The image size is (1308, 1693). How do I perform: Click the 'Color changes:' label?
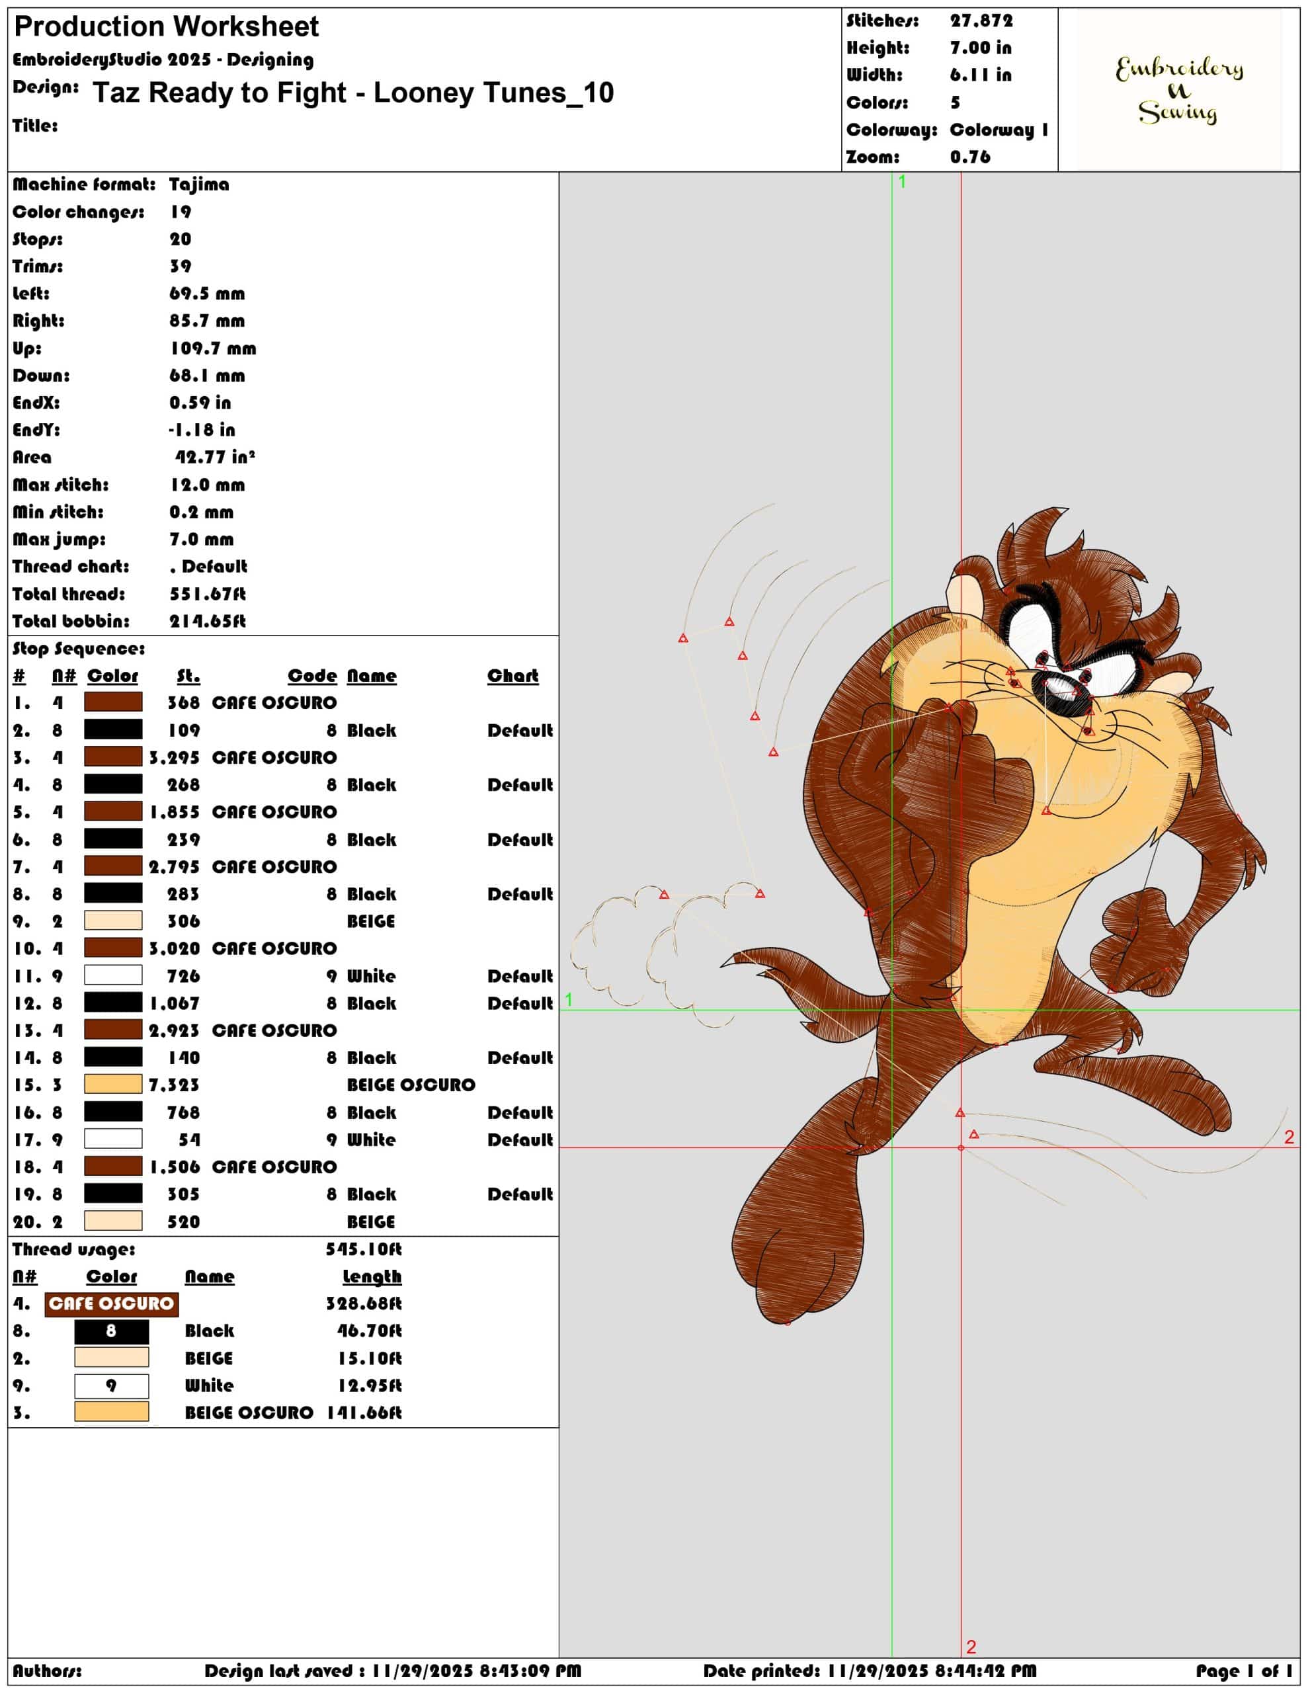click(x=78, y=212)
